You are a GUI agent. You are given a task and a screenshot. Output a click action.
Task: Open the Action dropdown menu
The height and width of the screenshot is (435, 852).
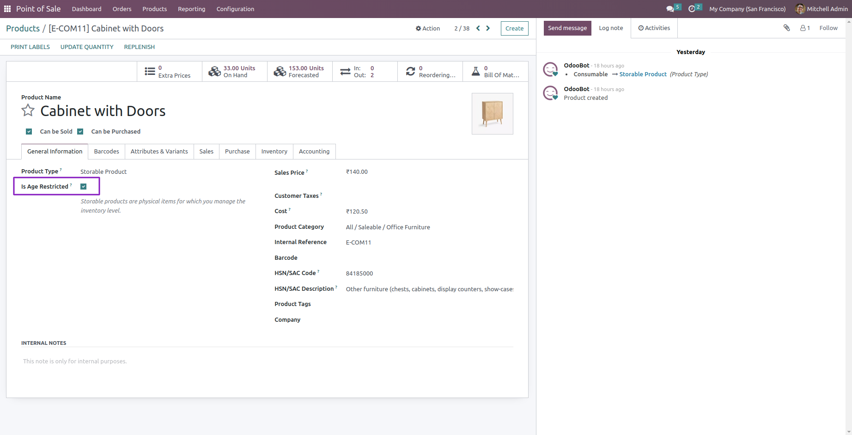[x=427, y=28]
